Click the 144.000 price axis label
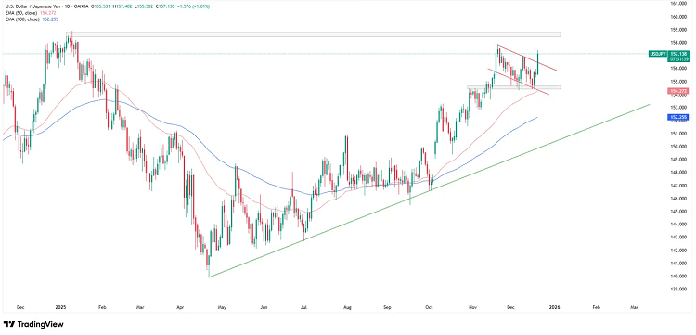 coord(678,225)
